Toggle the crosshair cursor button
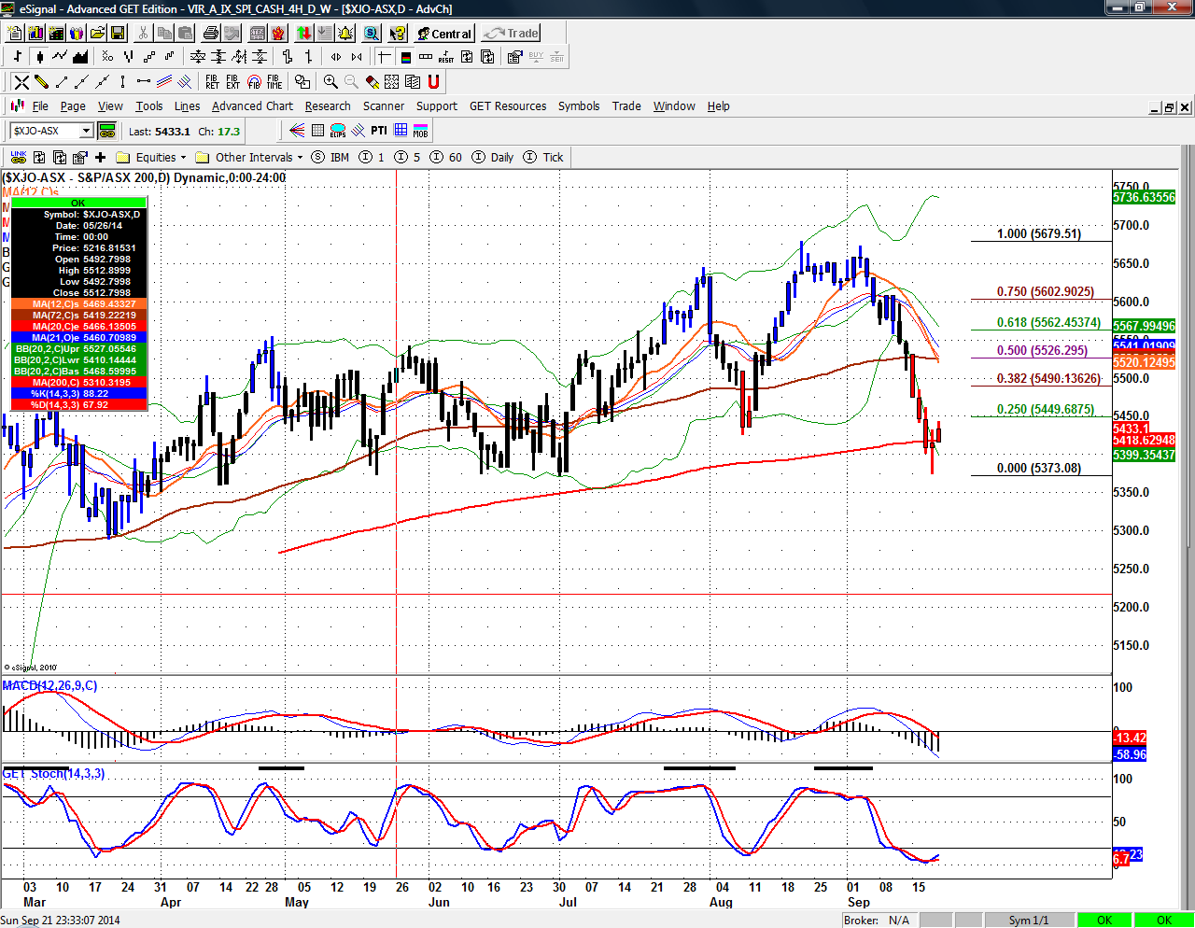 click(385, 57)
